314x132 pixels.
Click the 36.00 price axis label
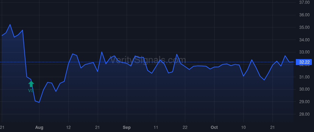point(304,15)
